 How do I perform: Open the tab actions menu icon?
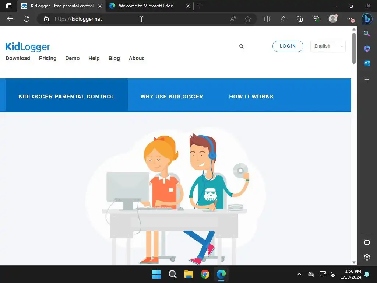9,6
